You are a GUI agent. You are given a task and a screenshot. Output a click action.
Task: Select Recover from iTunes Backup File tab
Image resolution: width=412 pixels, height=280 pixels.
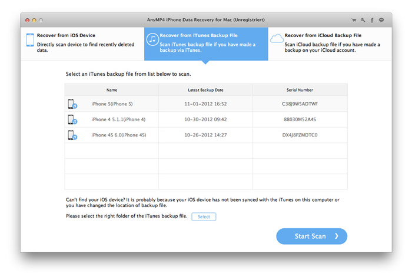[206, 43]
